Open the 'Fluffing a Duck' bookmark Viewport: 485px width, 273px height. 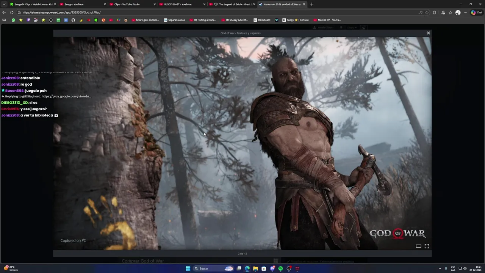pos(203,20)
